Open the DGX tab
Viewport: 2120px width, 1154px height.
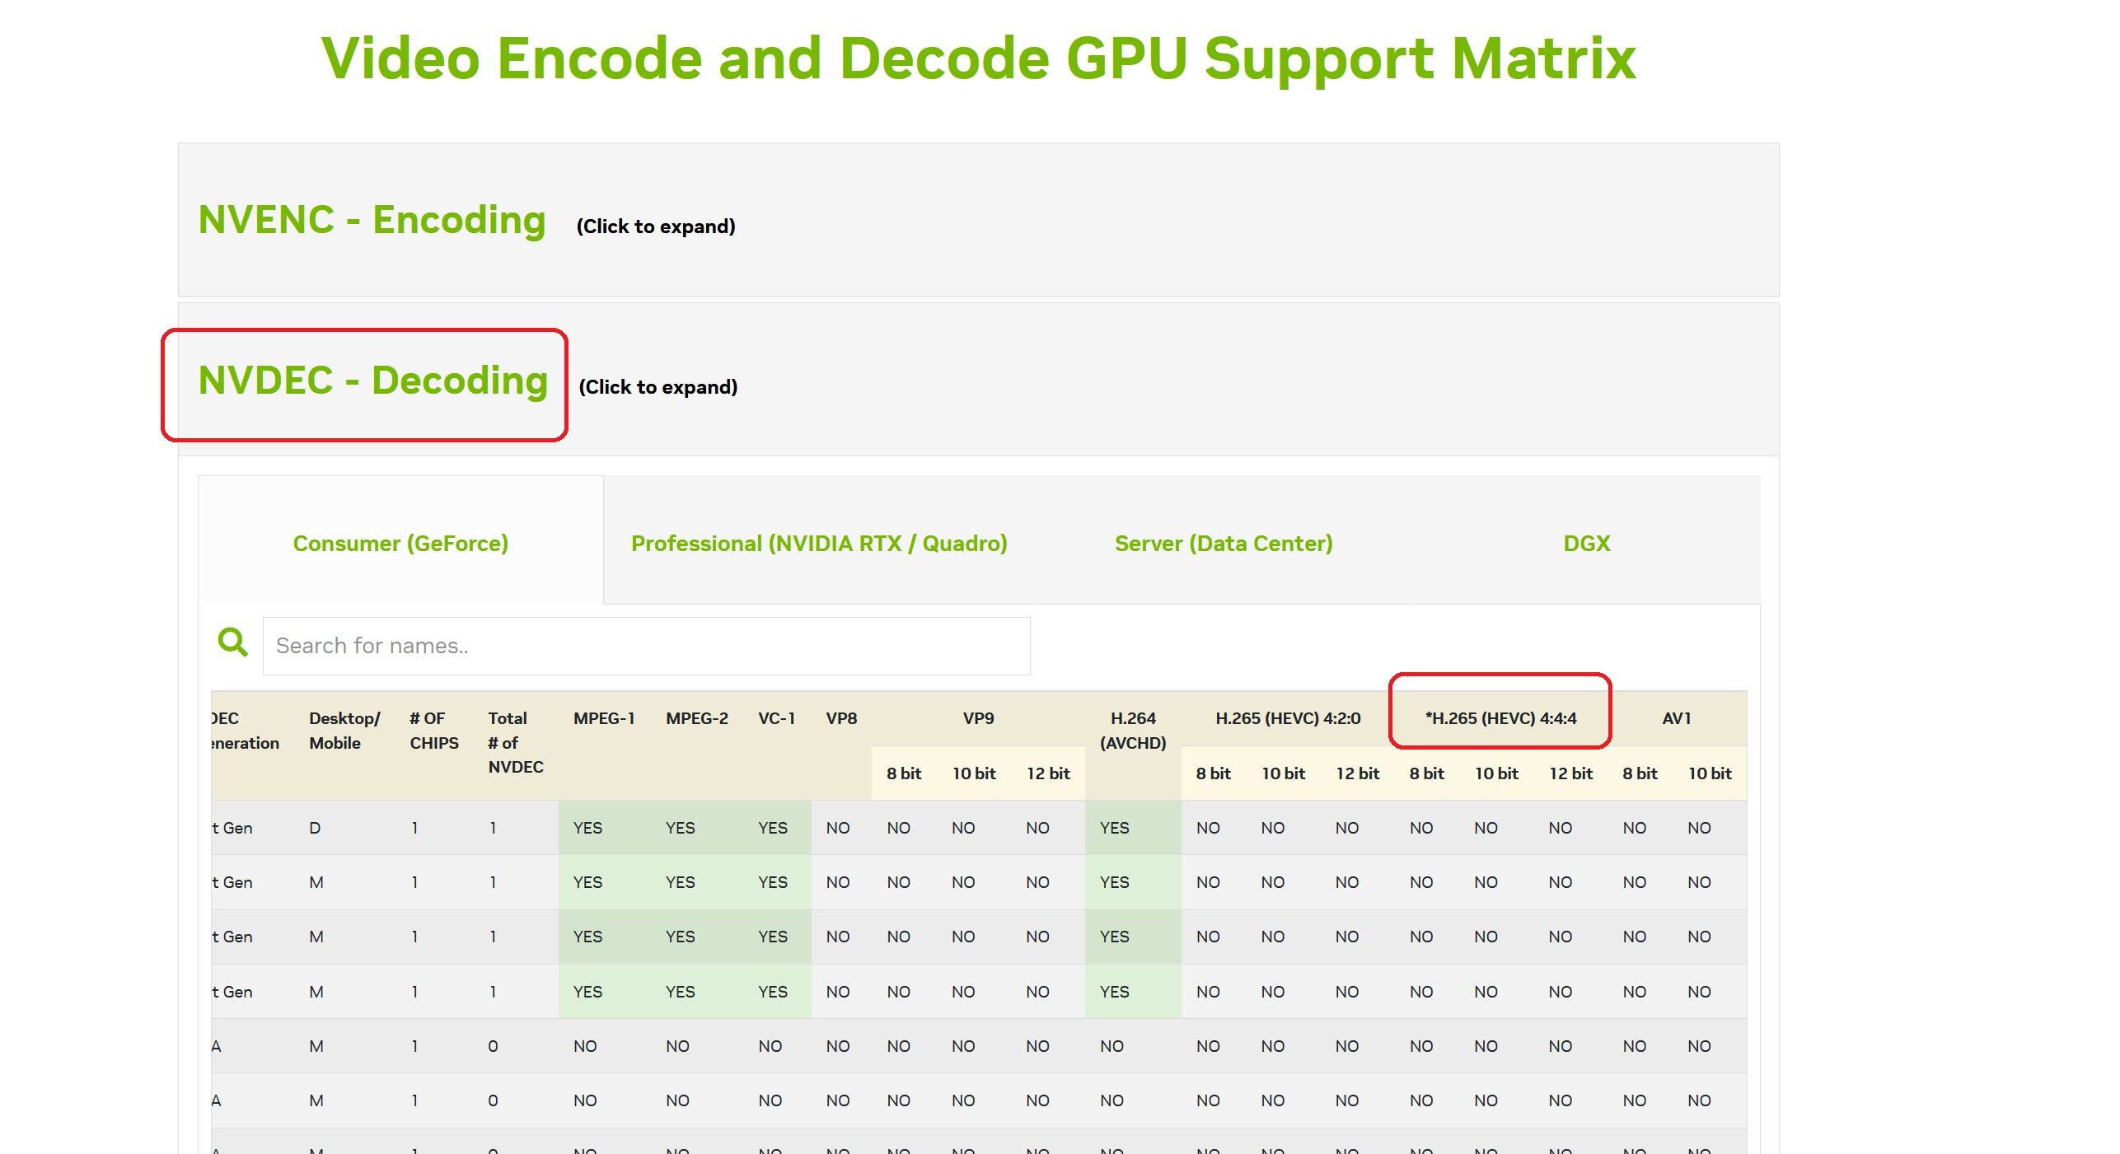(1586, 544)
